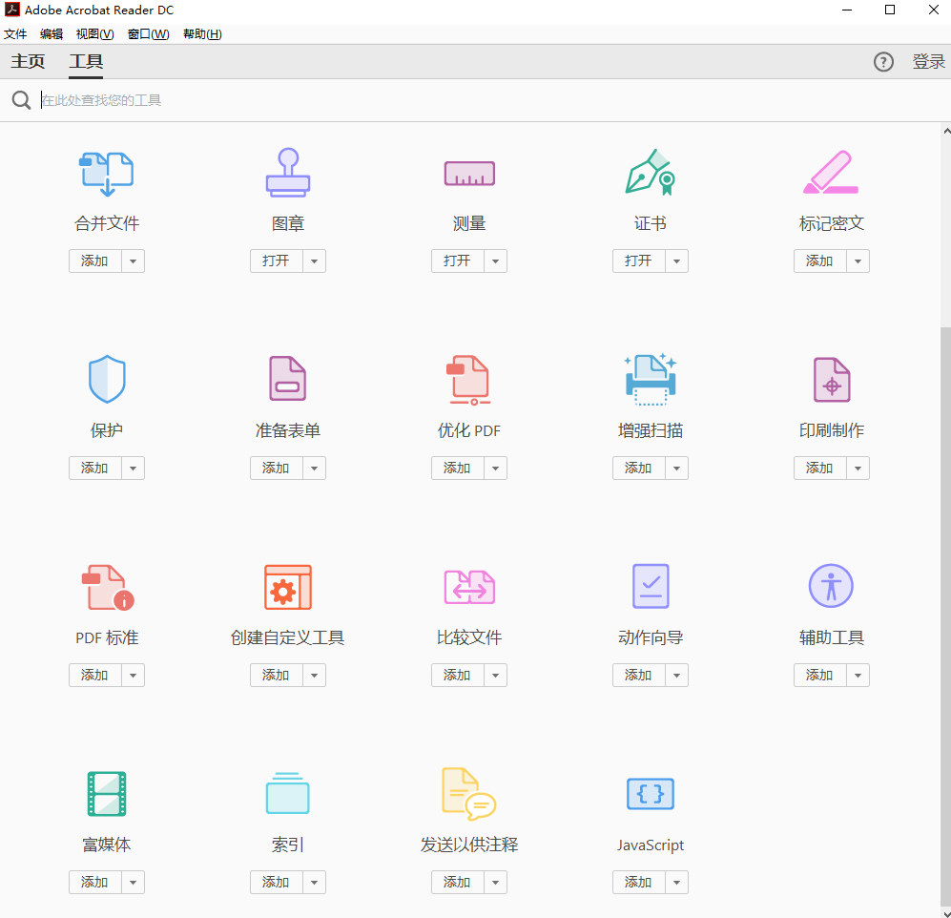Click 添加 button under 创建自定义工具
Screen dimensions: 951x918
pos(276,676)
